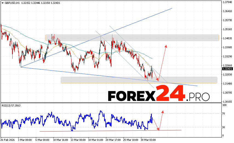Viewport: 234px width, 143px height.
Task: Click the lower gray support zone rectangle
Action: pyautogui.click(x=139, y=80)
